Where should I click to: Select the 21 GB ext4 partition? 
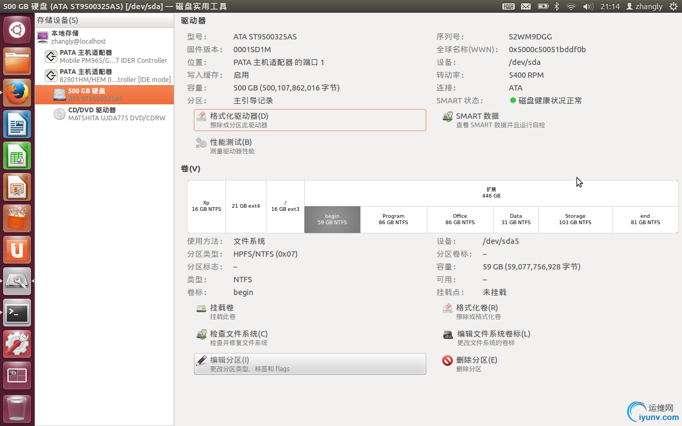point(246,207)
